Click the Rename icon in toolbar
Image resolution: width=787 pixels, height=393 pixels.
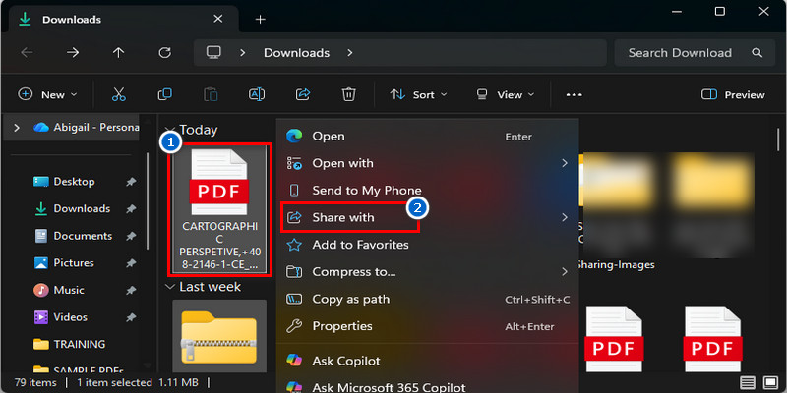257,94
